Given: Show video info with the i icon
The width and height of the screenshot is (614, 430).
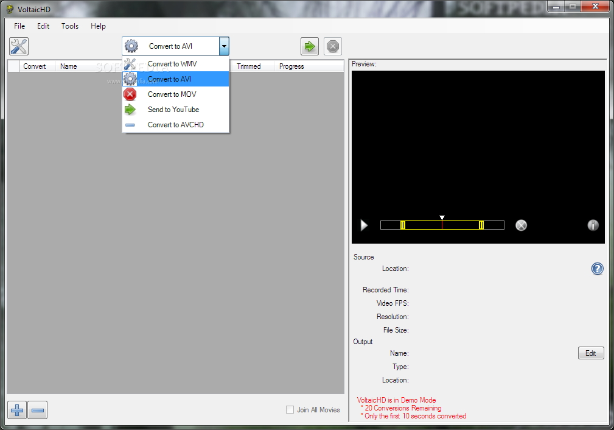Looking at the screenshot, I should (593, 225).
